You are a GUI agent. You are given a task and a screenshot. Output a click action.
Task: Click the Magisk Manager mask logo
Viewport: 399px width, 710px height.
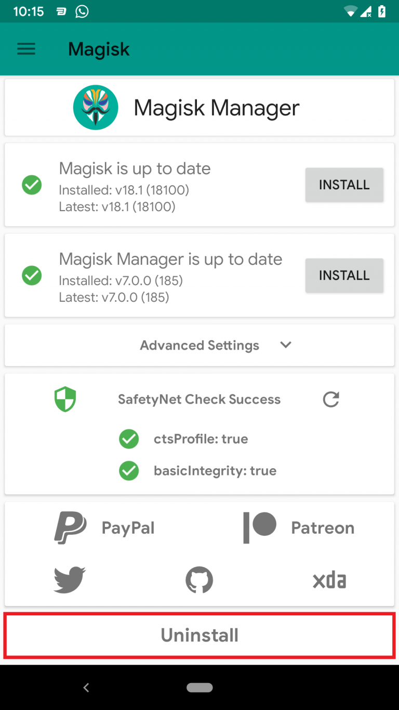pos(96,107)
